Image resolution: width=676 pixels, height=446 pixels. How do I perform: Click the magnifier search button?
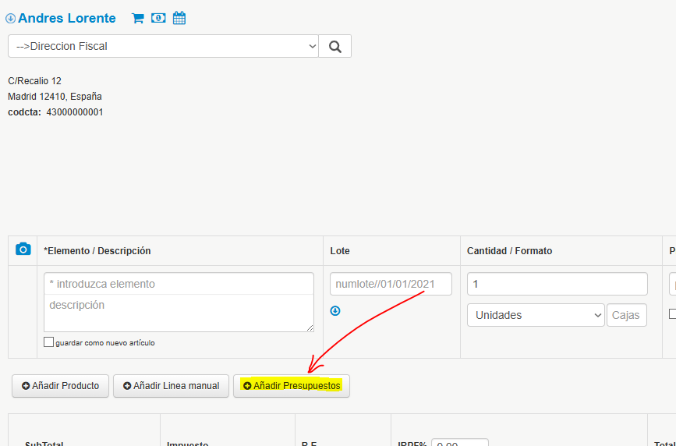335,46
